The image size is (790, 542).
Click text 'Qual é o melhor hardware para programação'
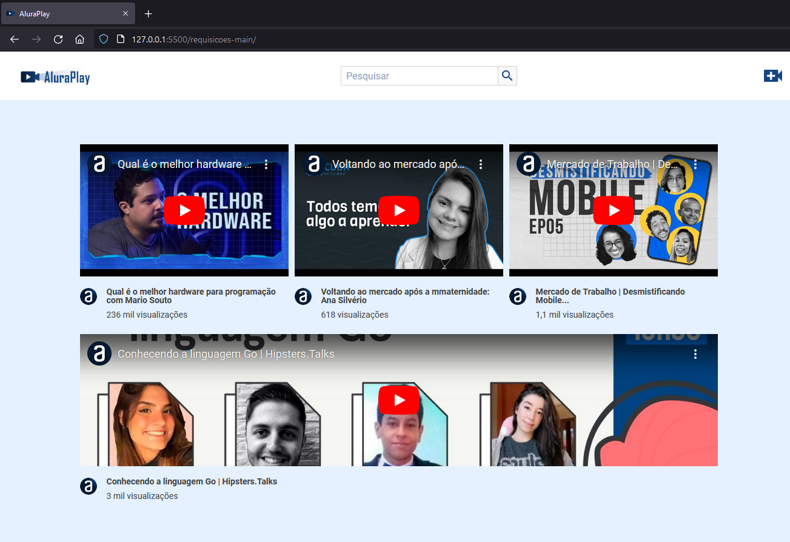tap(191, 292)
